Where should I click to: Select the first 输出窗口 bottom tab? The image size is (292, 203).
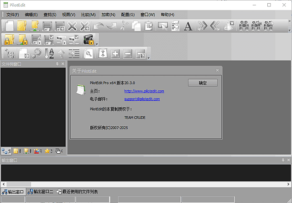pos(13,192)
